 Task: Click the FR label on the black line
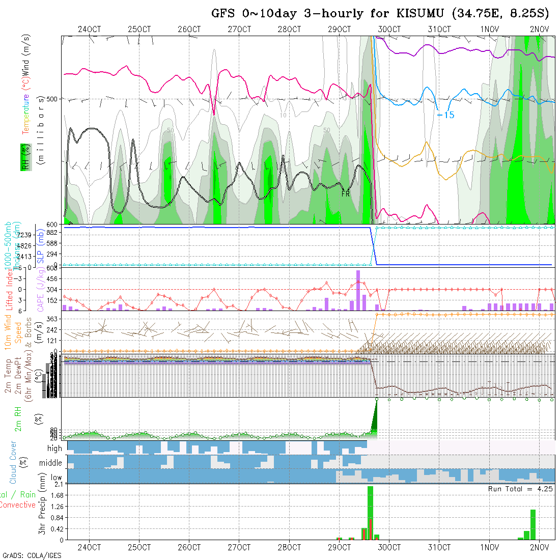point(345,193)
